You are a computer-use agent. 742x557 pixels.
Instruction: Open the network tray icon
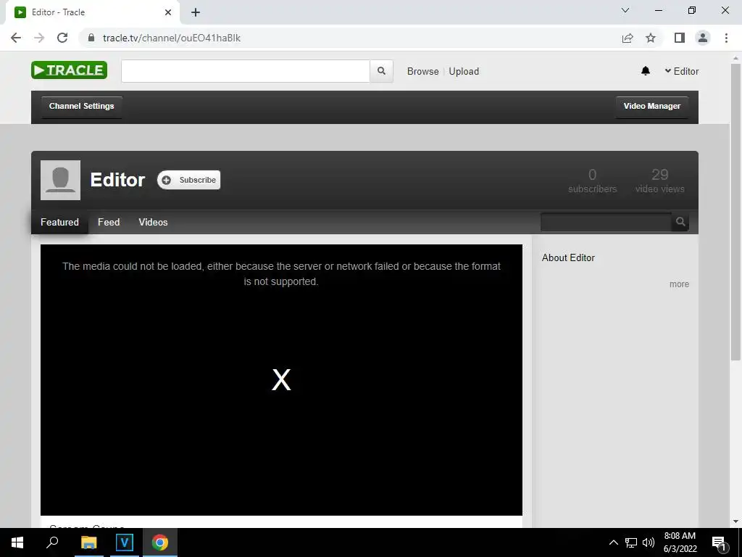(x=631, y=542)
